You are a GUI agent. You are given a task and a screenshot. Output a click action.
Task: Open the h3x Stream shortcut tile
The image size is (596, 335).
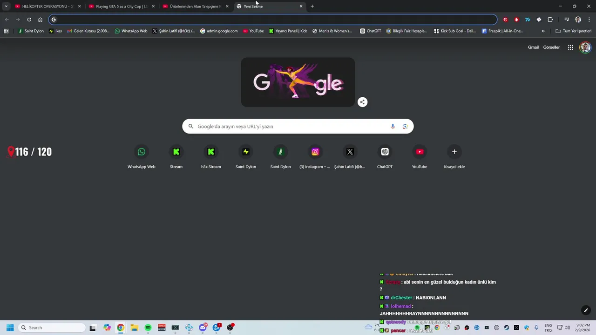211,157
